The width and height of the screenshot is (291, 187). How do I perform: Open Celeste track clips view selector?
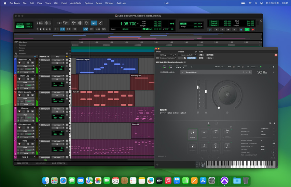point(26,115)
